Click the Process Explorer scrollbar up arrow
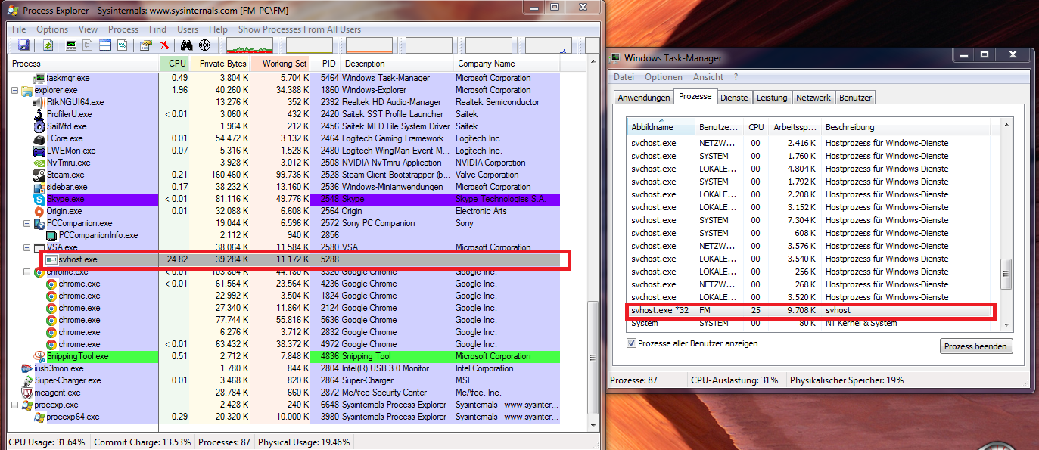The image size is (1039, 450). [593, 63]
